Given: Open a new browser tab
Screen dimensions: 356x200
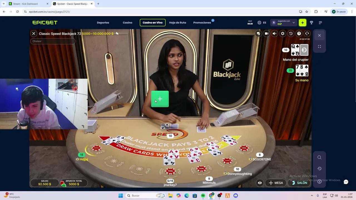Looking at the screenshot, I should [98, 4].
